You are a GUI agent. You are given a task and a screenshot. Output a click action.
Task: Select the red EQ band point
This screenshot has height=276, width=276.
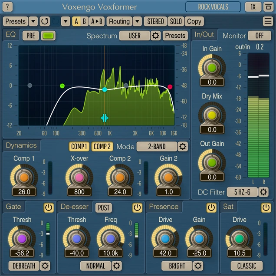coord(170,87)
